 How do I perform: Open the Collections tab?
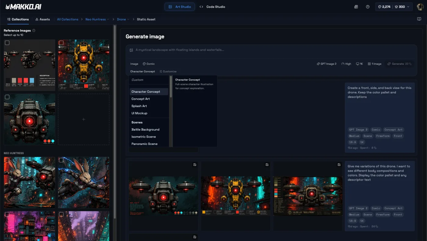[x=18, y=19]
